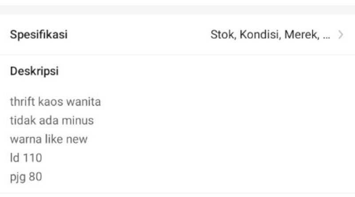Viewport: 355px width, 197px height.
Task: Open the Stok, Kondisi, Merek summary
Action: click(270, 35)
